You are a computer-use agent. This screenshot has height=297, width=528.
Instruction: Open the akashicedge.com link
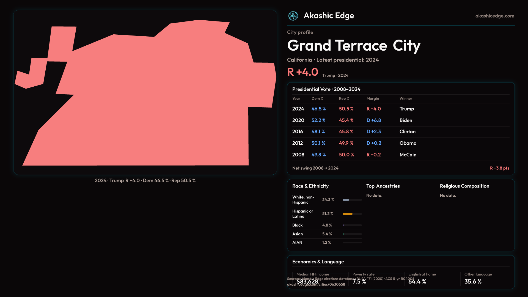494,16
